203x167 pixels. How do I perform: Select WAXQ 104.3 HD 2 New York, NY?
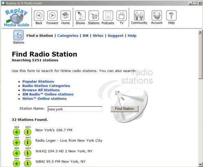(x=64, y=151)
